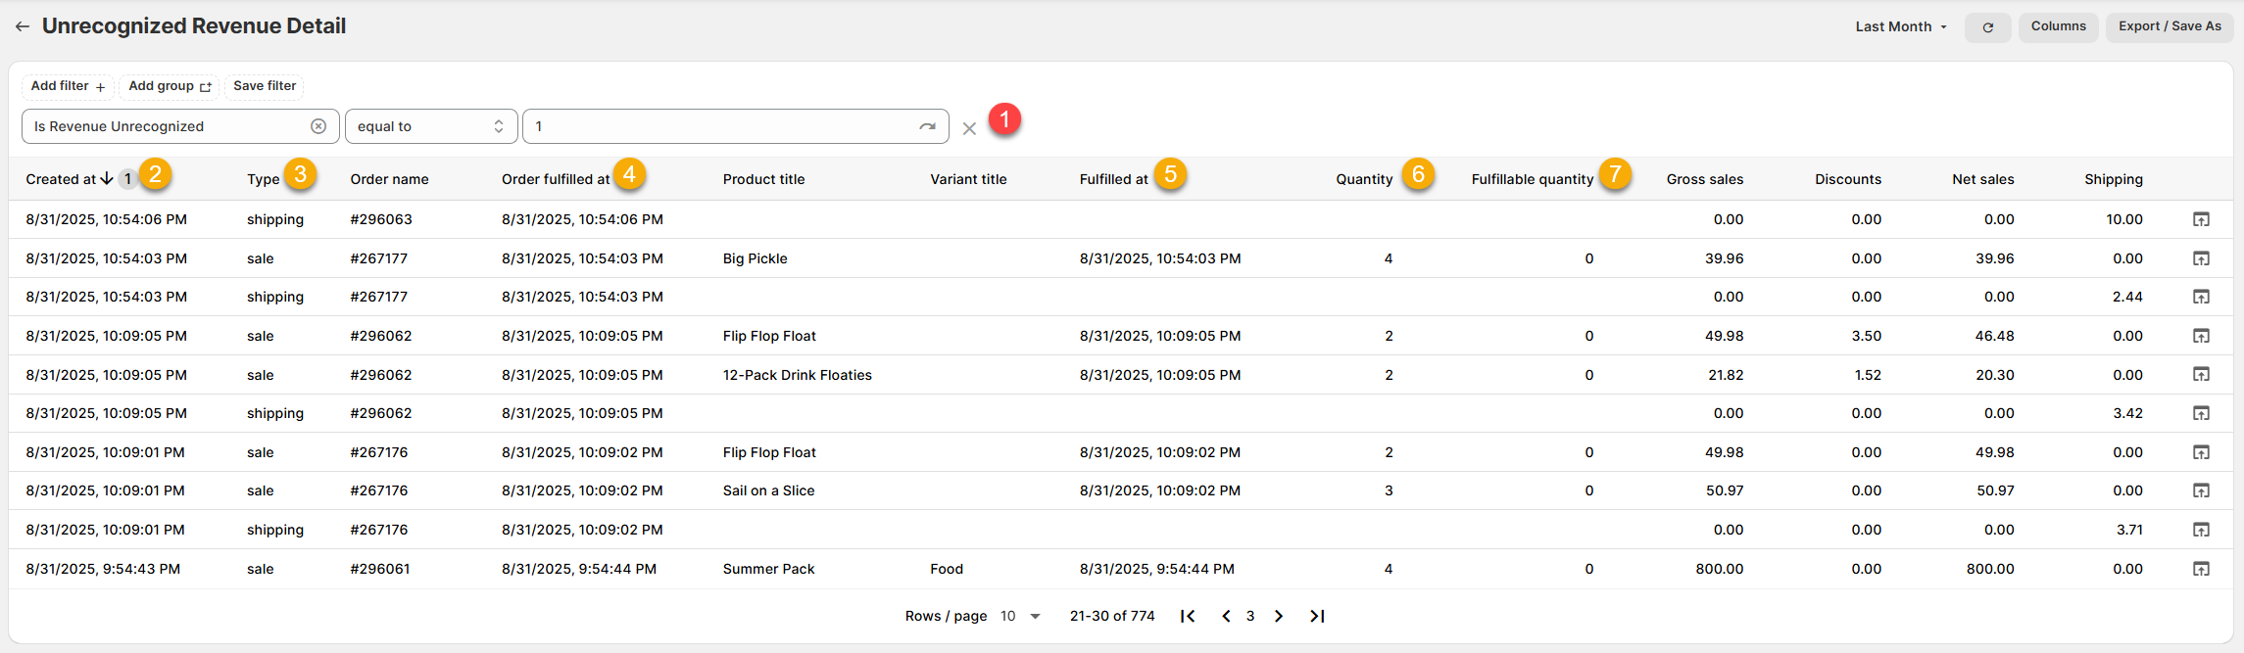Sort by the Quantity column header
The width and height of the screenshot is (2244, 653).
pos(1363,179)
